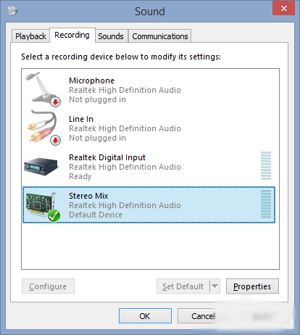Click the Stereo Mix level meter
Image resolution: width=300 pixels, height=335 pixels.
266,204
